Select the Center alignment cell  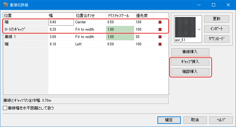coord(90,22)
